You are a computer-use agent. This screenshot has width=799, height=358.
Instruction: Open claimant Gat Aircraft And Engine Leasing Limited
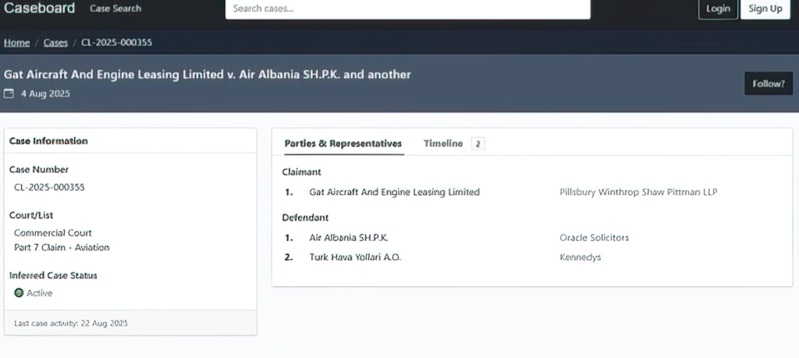coord(394,192)
